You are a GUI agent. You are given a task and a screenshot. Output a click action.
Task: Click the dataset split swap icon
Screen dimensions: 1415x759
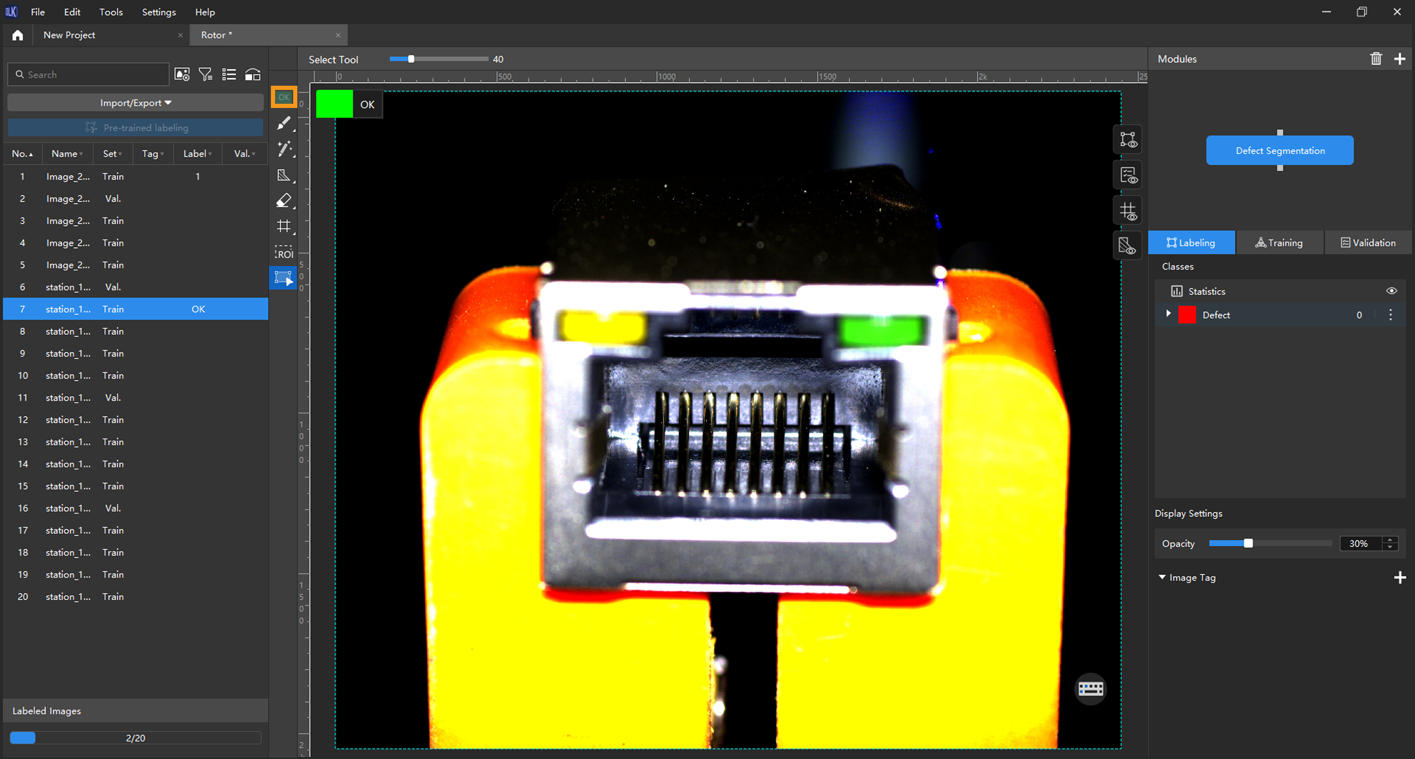pyautogui.click(x=253, y=75)
